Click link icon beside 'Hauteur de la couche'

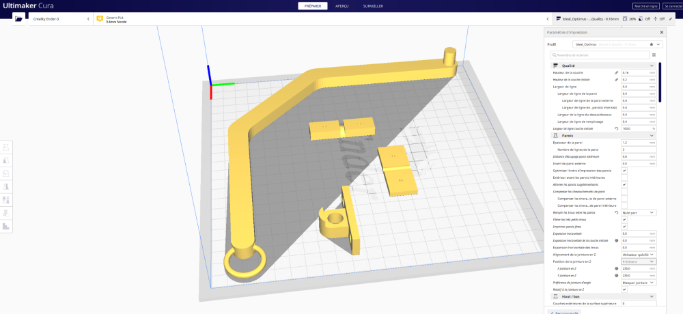(616, 73)
